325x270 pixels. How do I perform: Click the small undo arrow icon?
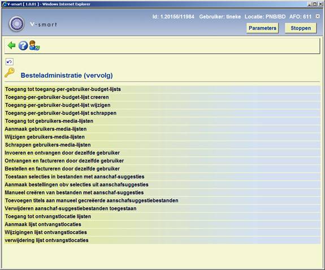10,62
